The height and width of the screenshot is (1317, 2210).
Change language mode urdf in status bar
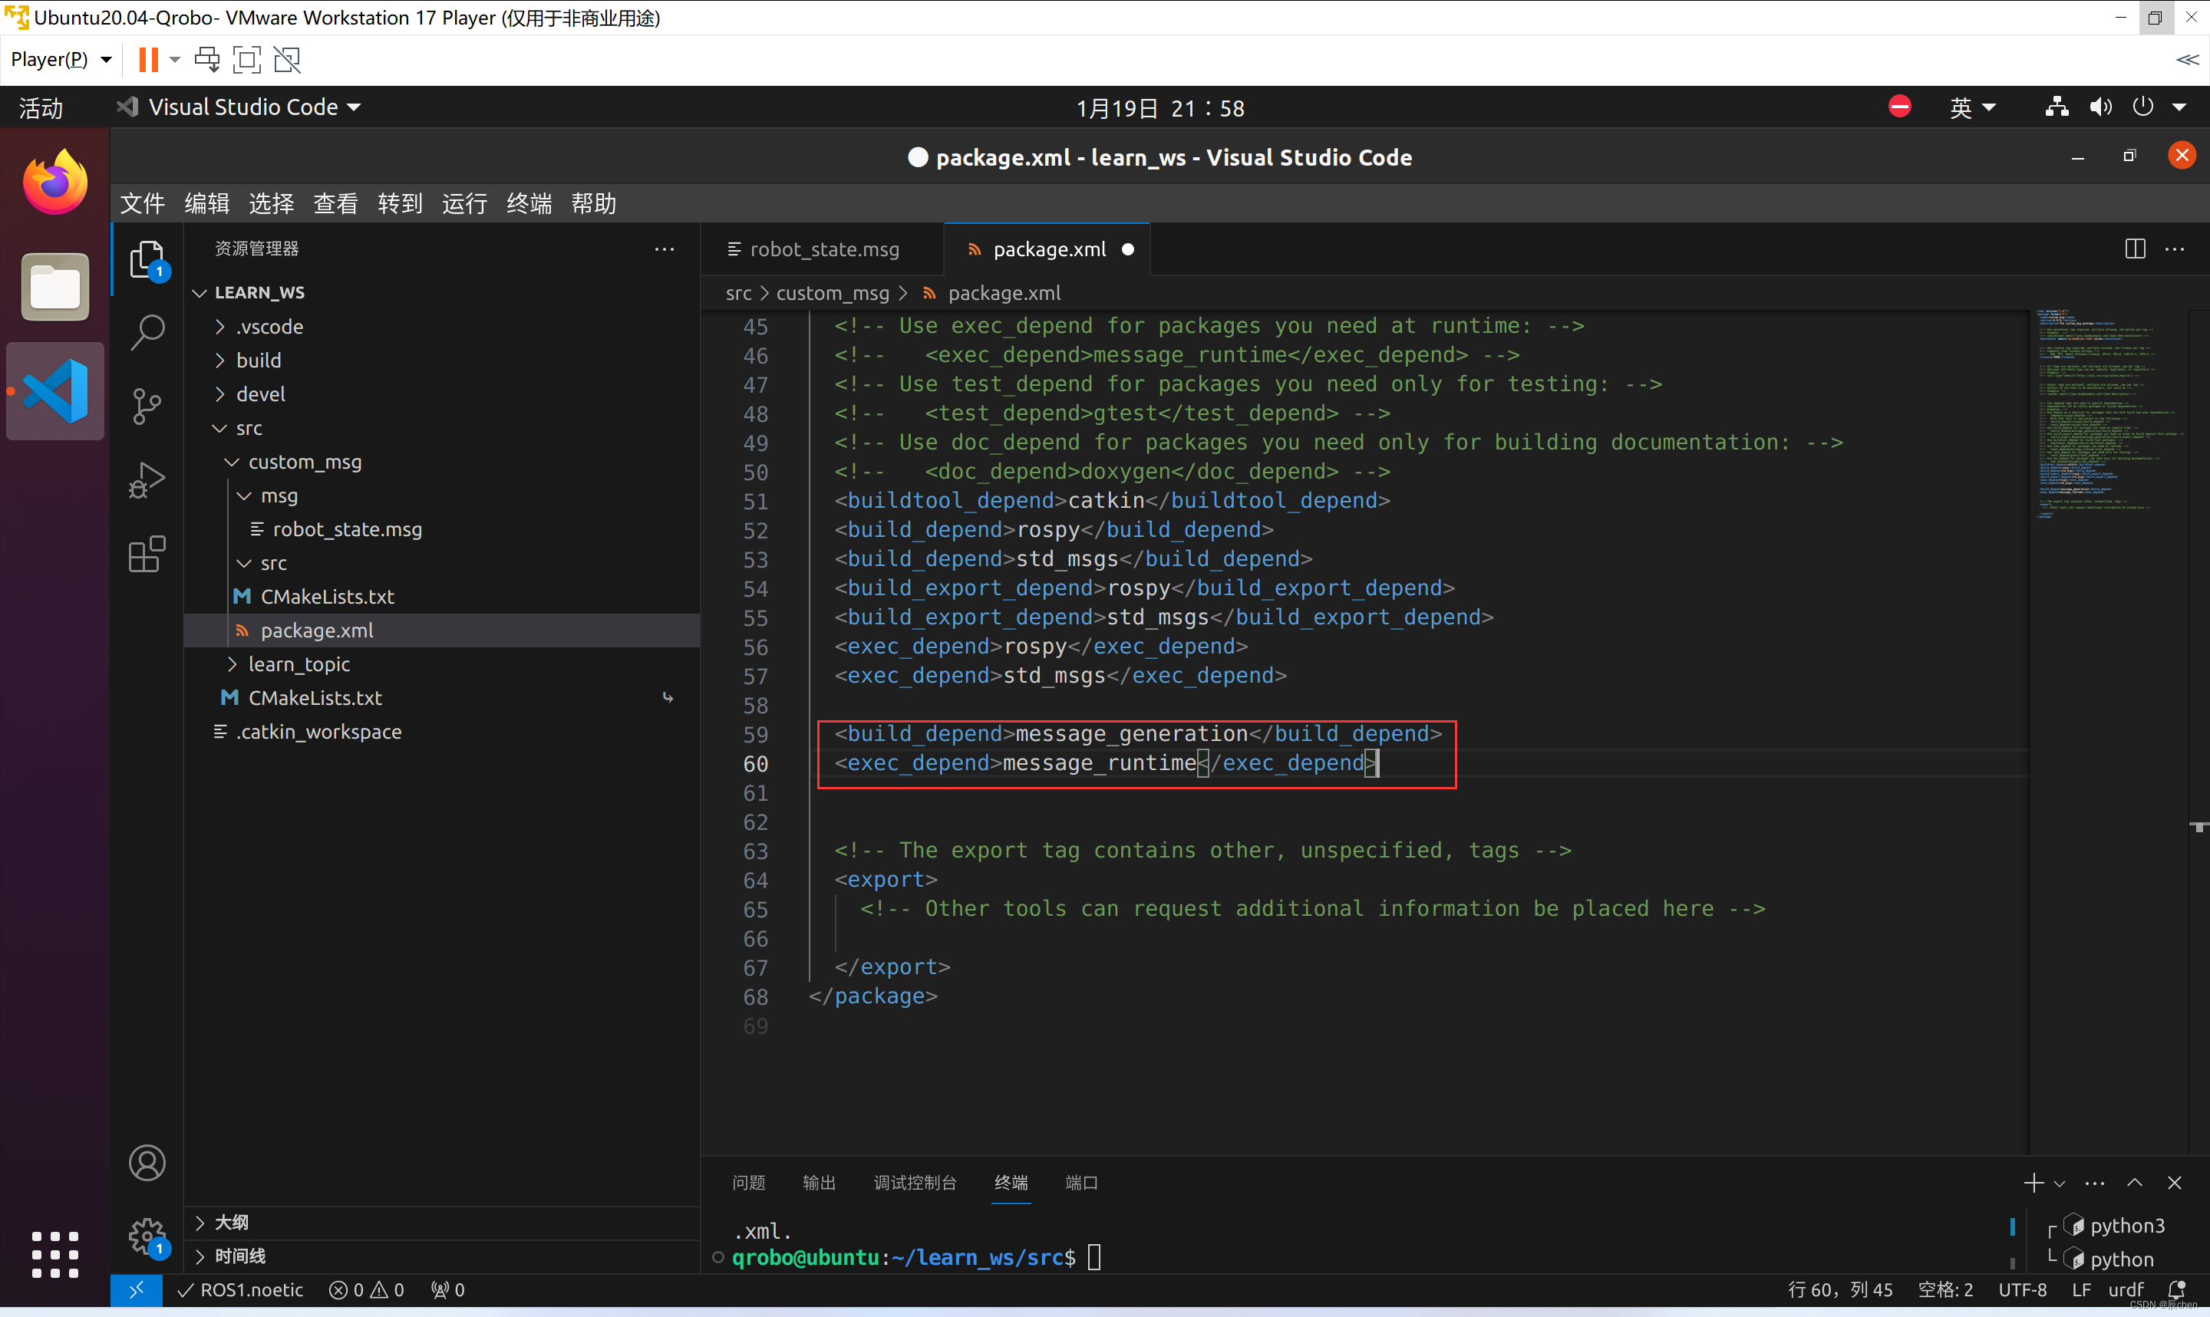pos(2125,1289)
